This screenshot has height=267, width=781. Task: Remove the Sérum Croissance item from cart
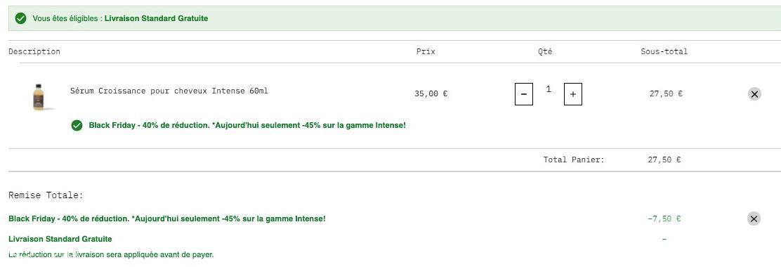[754, 93]
